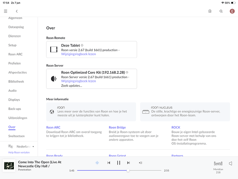Viewport: 238px width, 179px height.
Task: Click total time 2:55
Action: tap(167, 171)
